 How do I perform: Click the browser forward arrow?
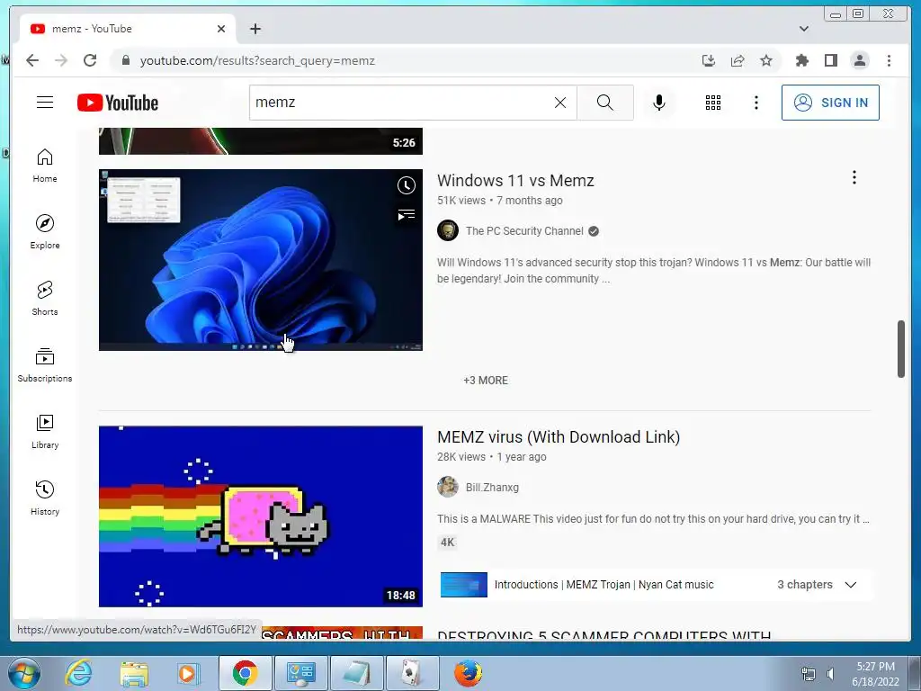61,60
